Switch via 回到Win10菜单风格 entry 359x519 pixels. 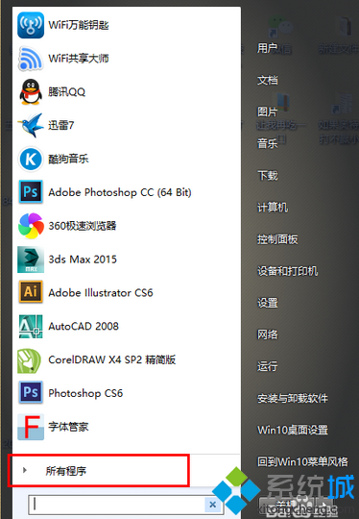point(302,461)
